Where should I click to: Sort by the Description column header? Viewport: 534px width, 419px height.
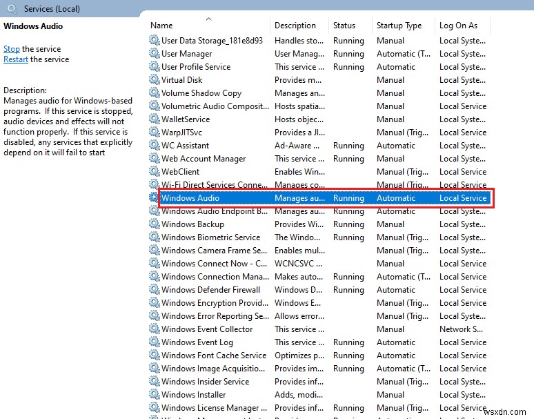click(295, 26)
